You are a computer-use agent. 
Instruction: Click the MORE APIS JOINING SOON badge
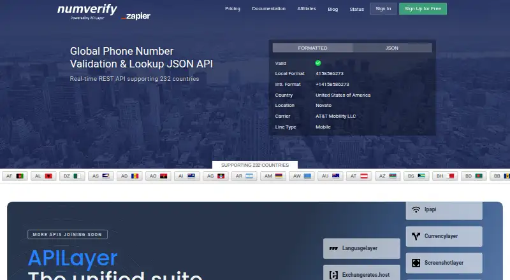pyautogui.click(x=68, y=234)
